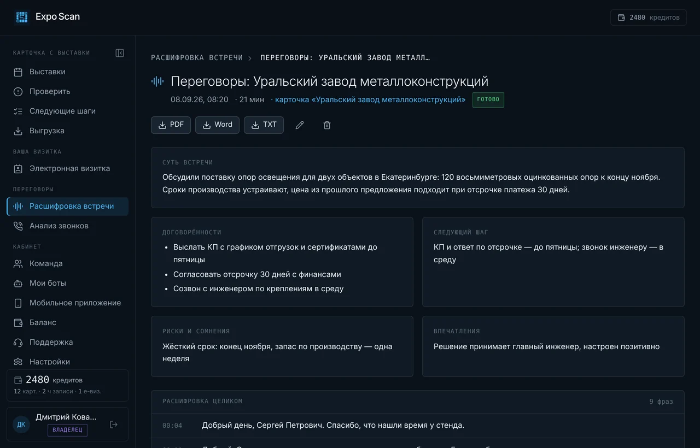
Task: Click the smartphone icon beside Мобильное приложение
Action: pyautogui.click(x=18, y=303)
